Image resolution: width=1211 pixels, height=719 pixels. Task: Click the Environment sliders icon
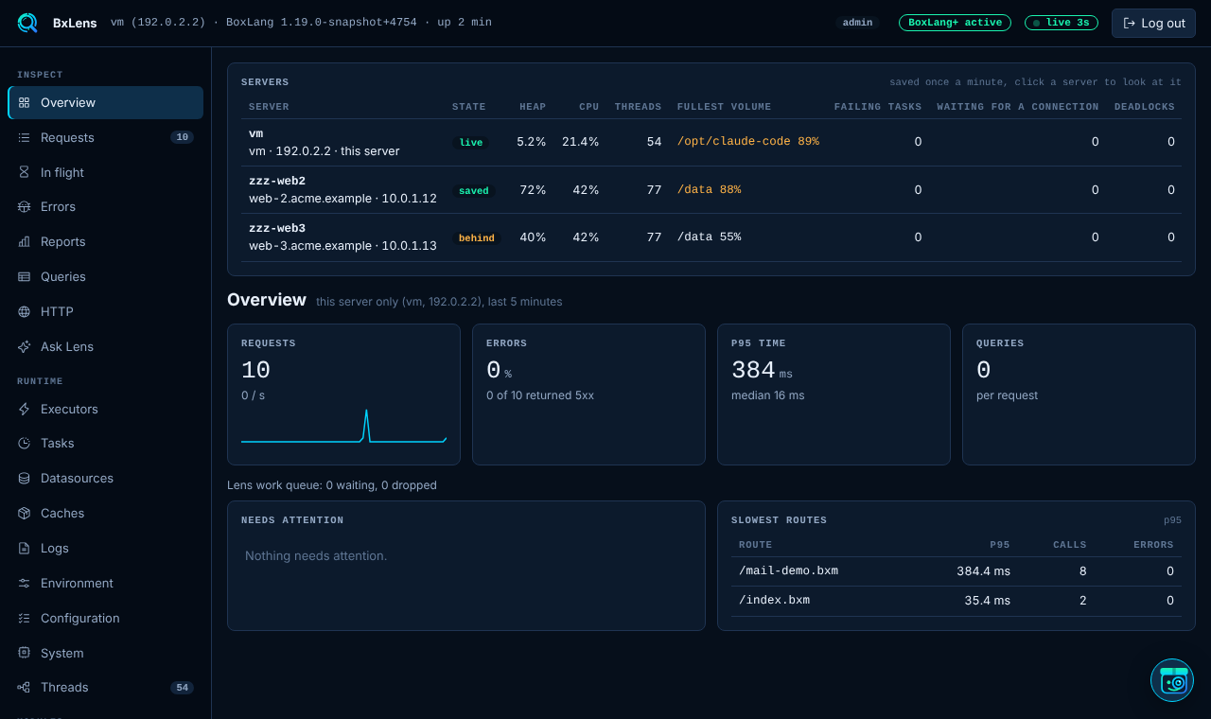(x=25, y=583)
